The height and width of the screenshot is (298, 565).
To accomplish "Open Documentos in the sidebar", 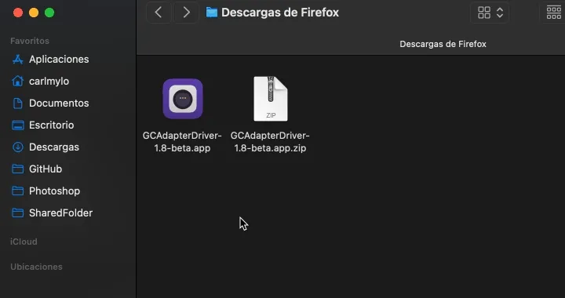I will pos(59,104).
